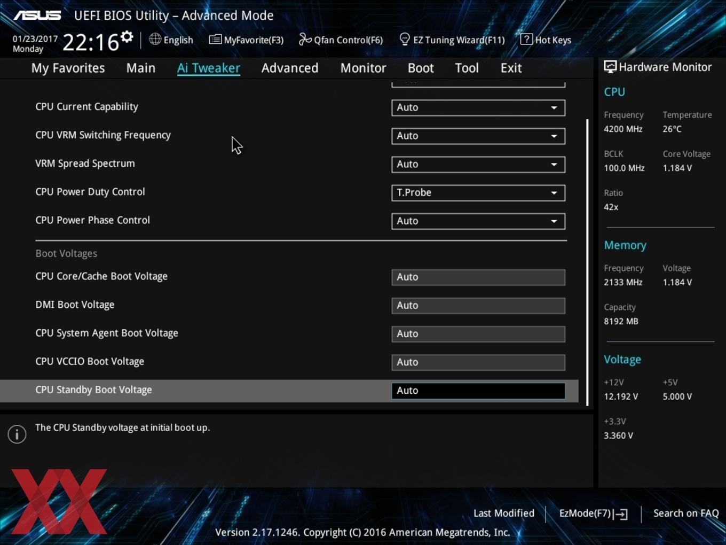Image resolution: width=726 pixels, height=545 pixels.
Task: Switch to My Favorites tab
Action: 68,68
